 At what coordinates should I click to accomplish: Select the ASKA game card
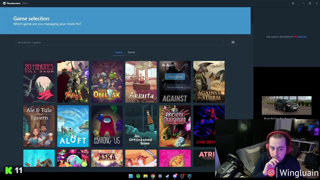pos(107,158)
